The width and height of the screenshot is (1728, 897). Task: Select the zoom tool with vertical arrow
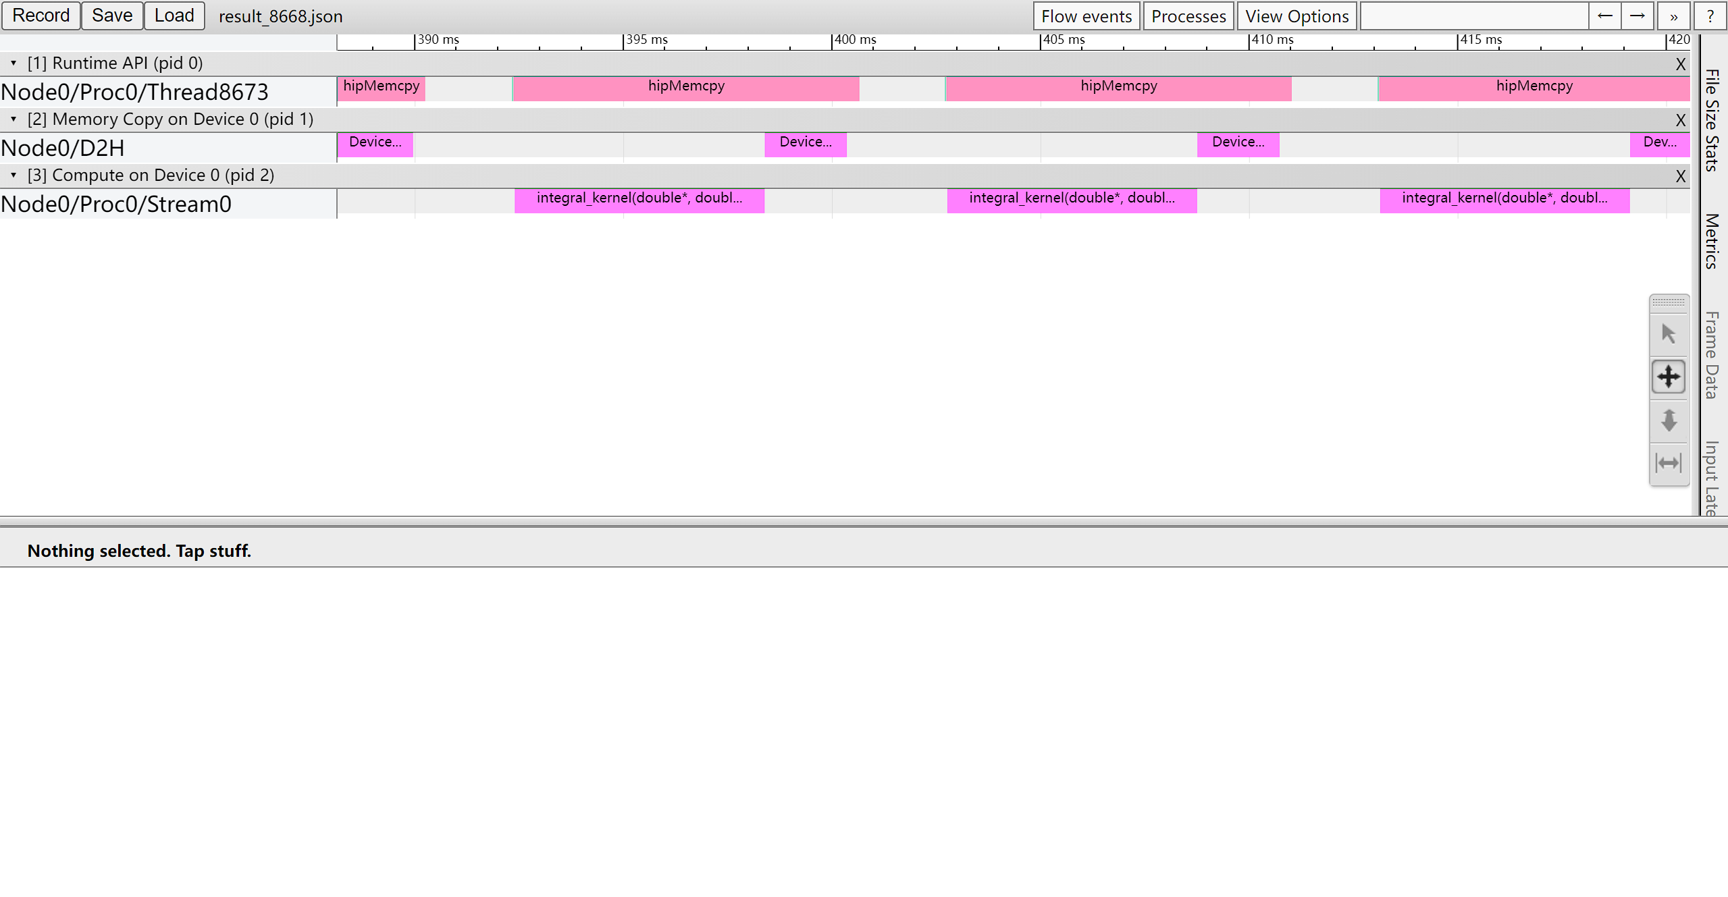click(x=1668, y=420)
